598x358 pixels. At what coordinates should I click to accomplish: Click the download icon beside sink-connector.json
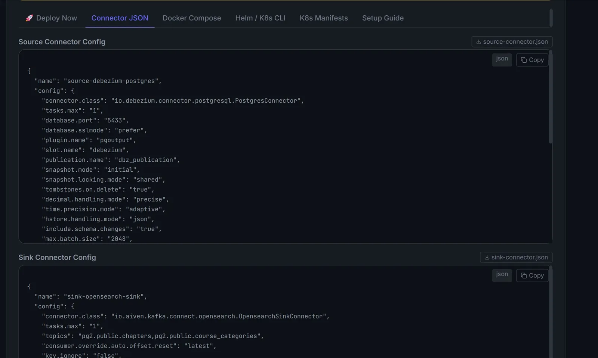487,257
